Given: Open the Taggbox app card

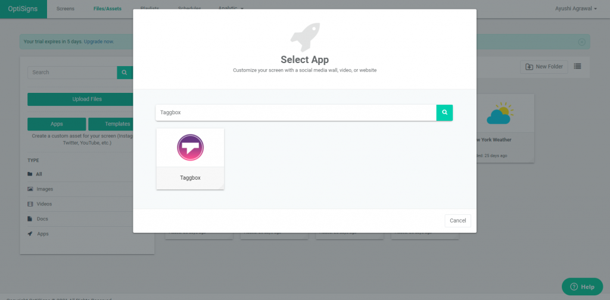Looking at the screenshot, I should click(190, 159).
